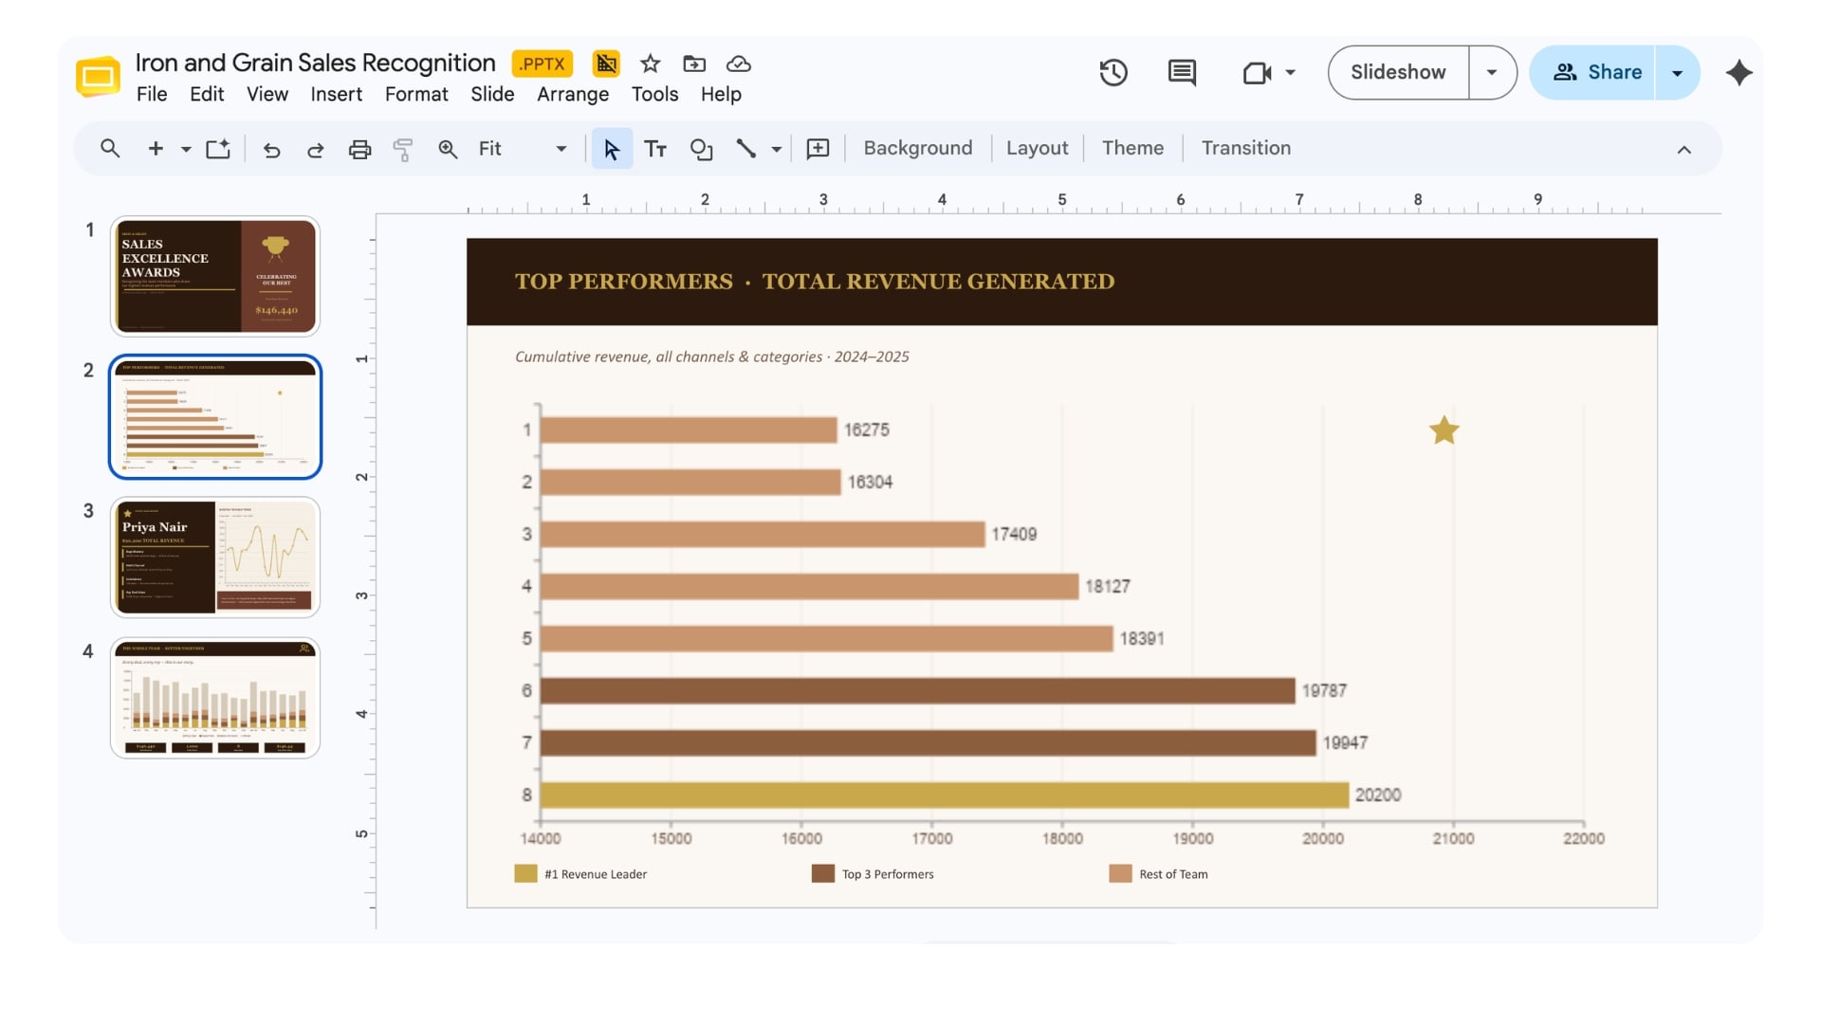Open version history clock icon

tap(1113, 72)
